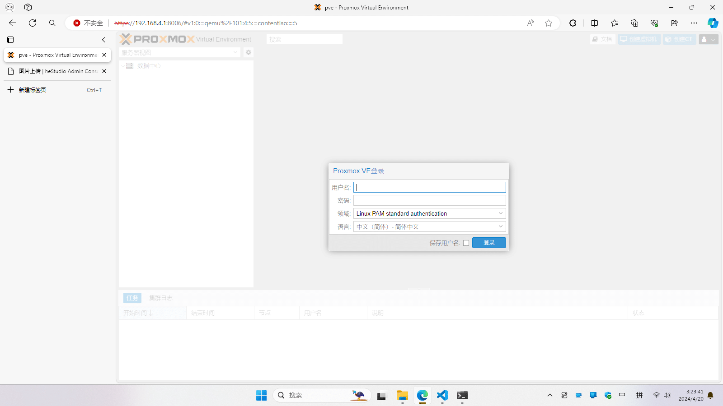Click the tree settings gear icon
This screenshot has height=406, width=723.
pos(249,52)
